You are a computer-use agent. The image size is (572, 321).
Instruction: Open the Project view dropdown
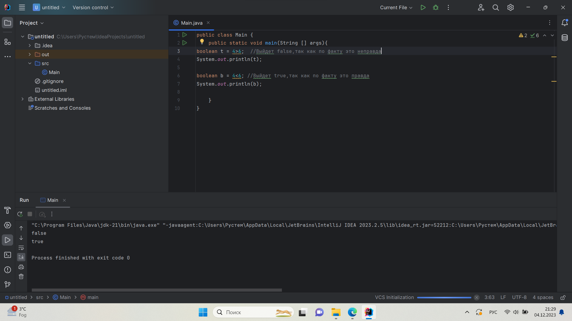[x=32, y=23]
